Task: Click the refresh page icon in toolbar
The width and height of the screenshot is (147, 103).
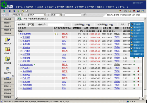Action: pos(18,11)
